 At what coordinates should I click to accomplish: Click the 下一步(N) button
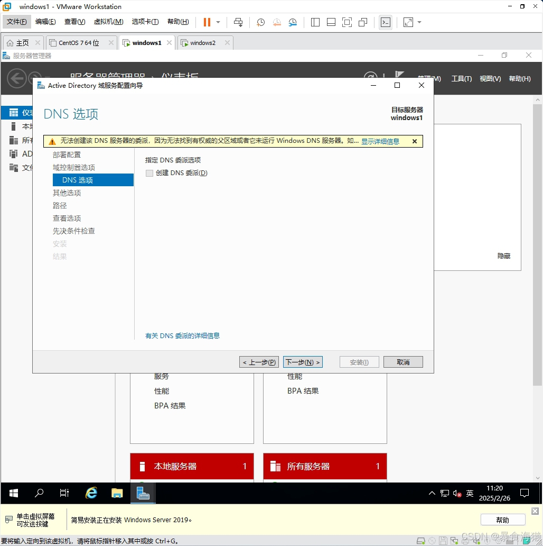[303, 362]
